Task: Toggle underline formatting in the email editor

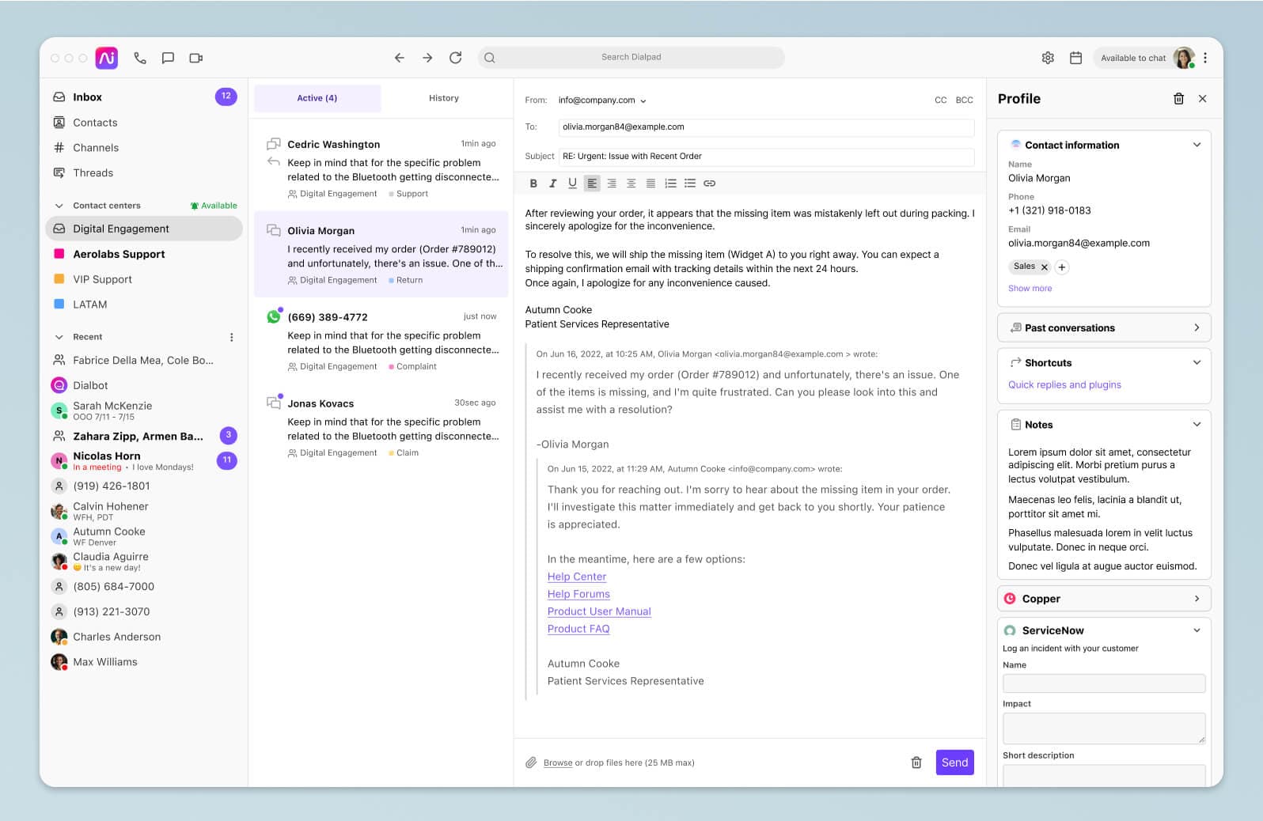Action: (x=572, y=183)
